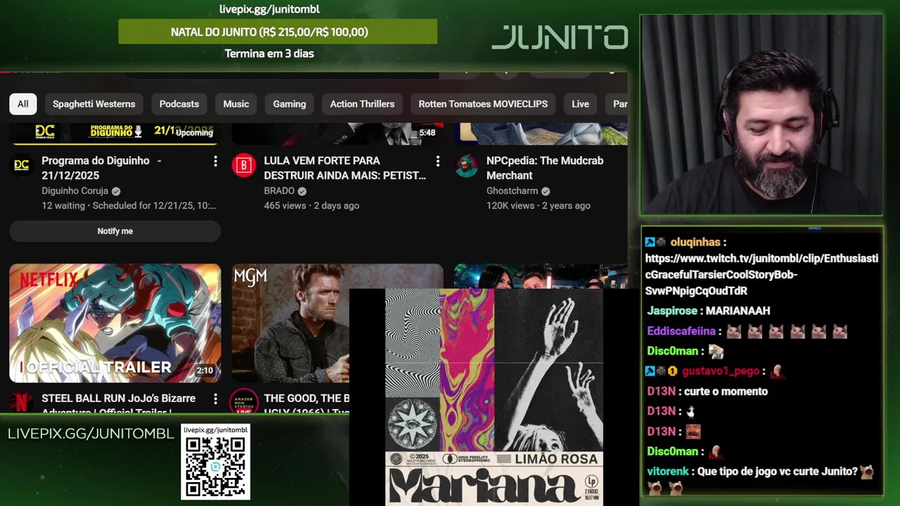This screenshot has height=506, width=900.
Task: Click username Jaspirose in chat
Action: tap(672, 311)
